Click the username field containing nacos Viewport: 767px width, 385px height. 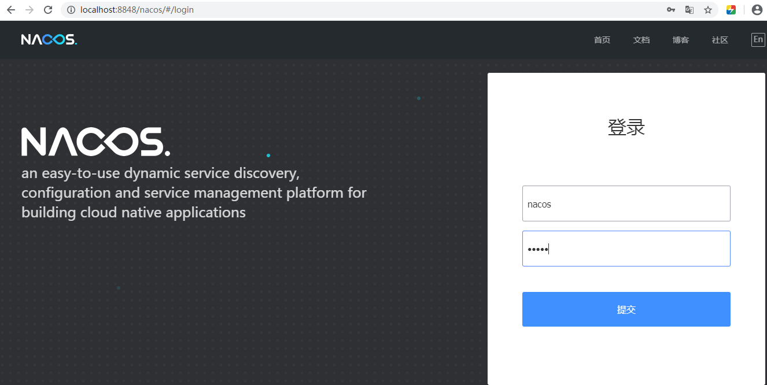pos(626,203)
